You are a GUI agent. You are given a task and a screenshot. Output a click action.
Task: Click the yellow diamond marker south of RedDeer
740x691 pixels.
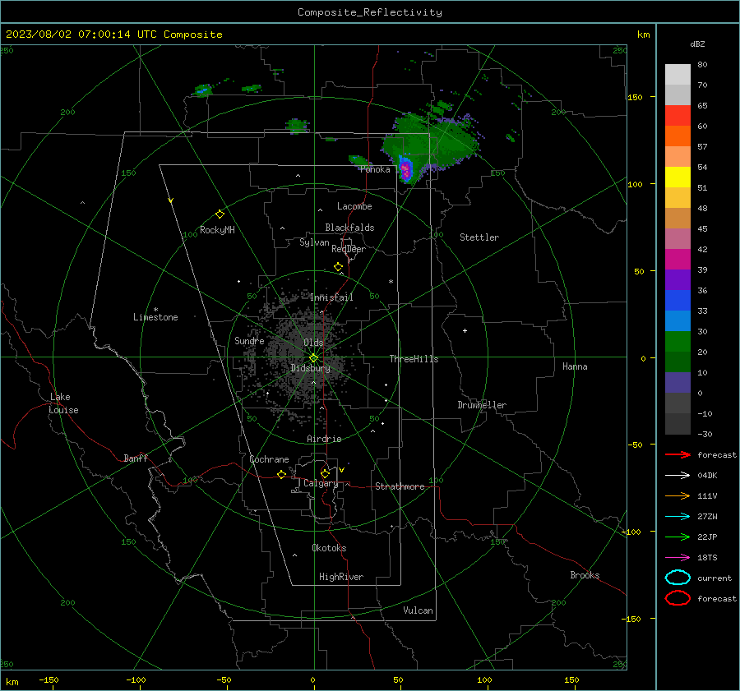(338, 267)
